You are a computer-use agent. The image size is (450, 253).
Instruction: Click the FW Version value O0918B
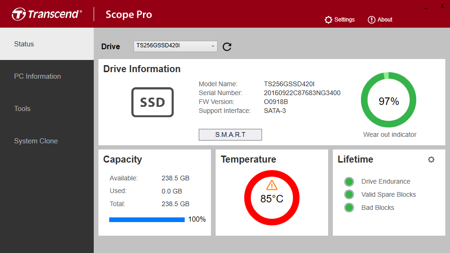click(x=276, y=102)
